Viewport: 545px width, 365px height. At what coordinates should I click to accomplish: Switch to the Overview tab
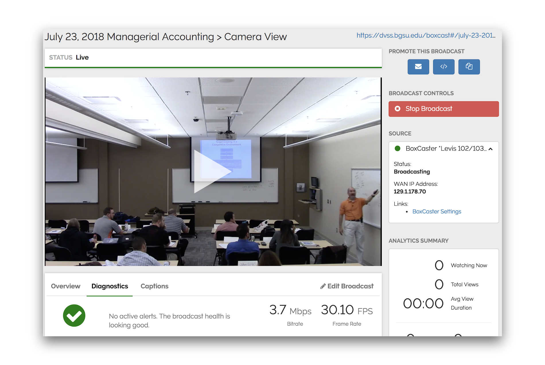(x=65, y=286)
